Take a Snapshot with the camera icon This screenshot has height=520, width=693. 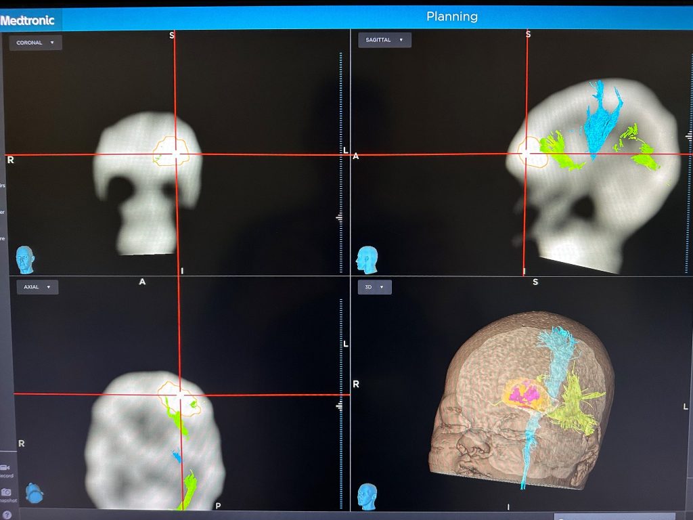(6, 492)
